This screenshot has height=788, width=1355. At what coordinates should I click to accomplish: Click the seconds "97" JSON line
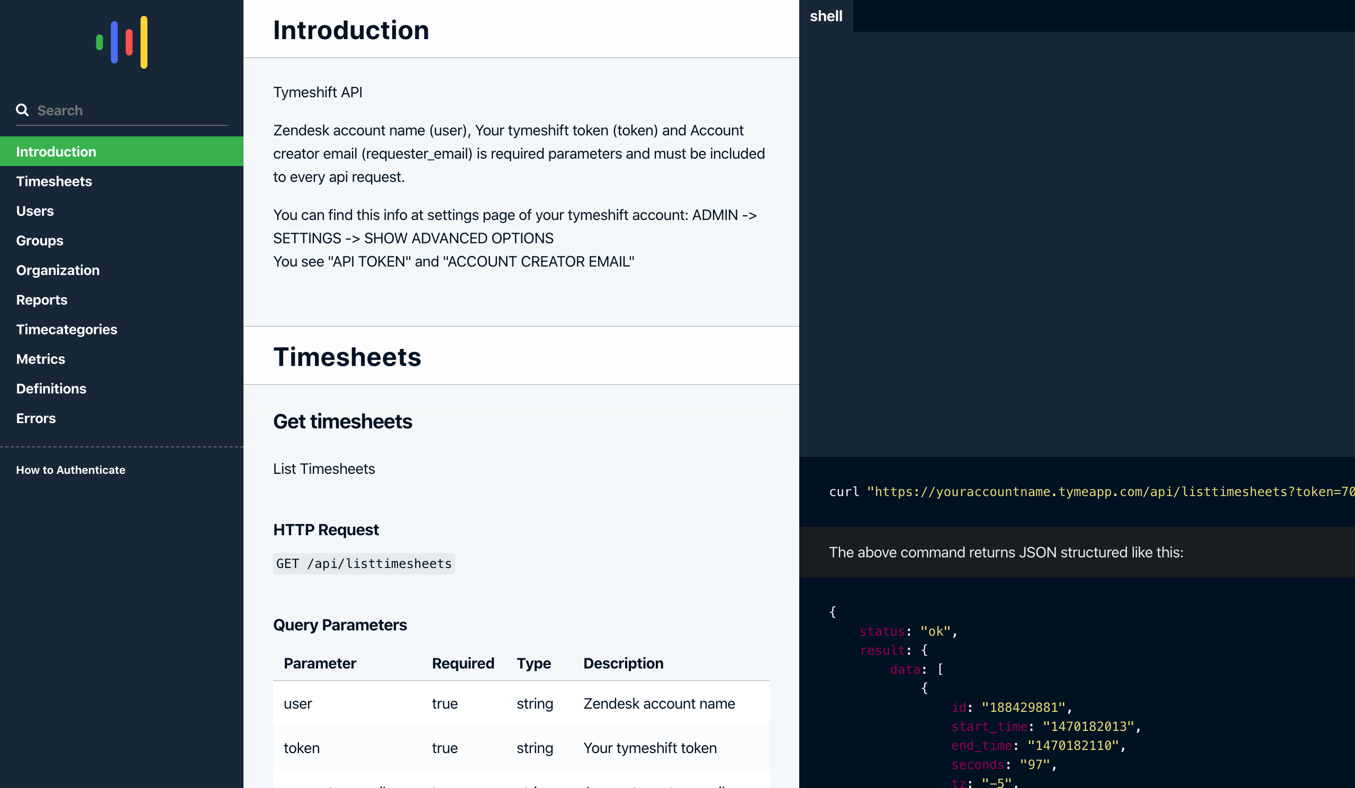pos(1005,764)
